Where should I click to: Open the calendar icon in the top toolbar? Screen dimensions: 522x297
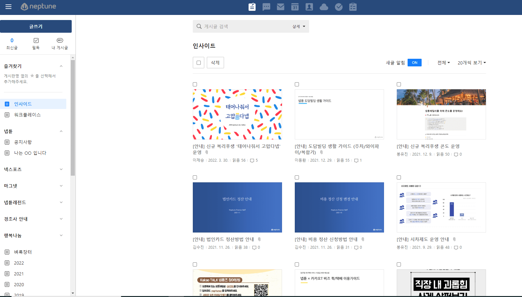[x=295, y=7]
